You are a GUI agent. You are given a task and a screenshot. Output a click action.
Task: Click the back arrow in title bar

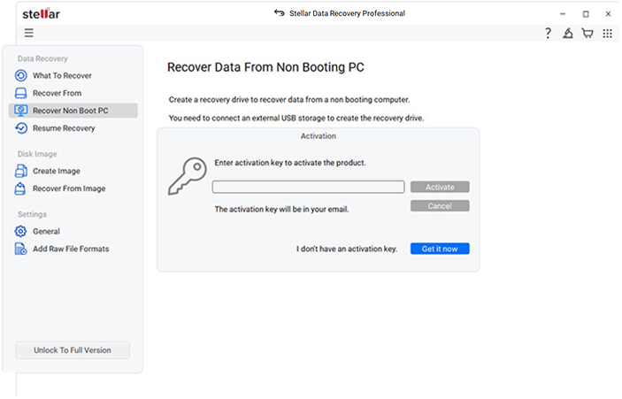coord(280,13)
